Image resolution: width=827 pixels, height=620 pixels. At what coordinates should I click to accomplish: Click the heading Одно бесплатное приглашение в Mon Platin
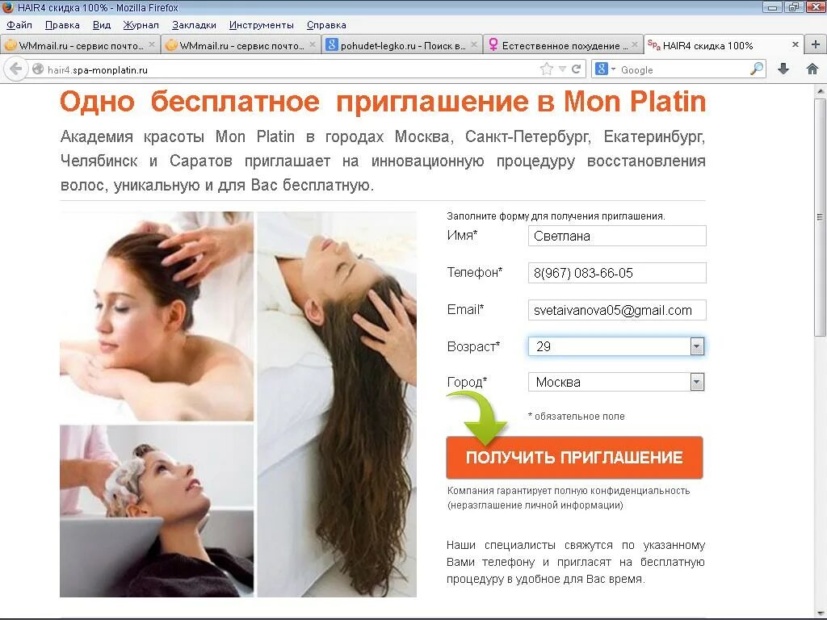pyautogui.click(x=383, y=101)
